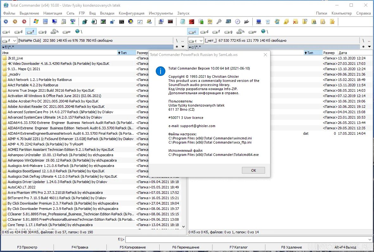Select the AutoCAD.LT.2022 folder

coord(21,187)
